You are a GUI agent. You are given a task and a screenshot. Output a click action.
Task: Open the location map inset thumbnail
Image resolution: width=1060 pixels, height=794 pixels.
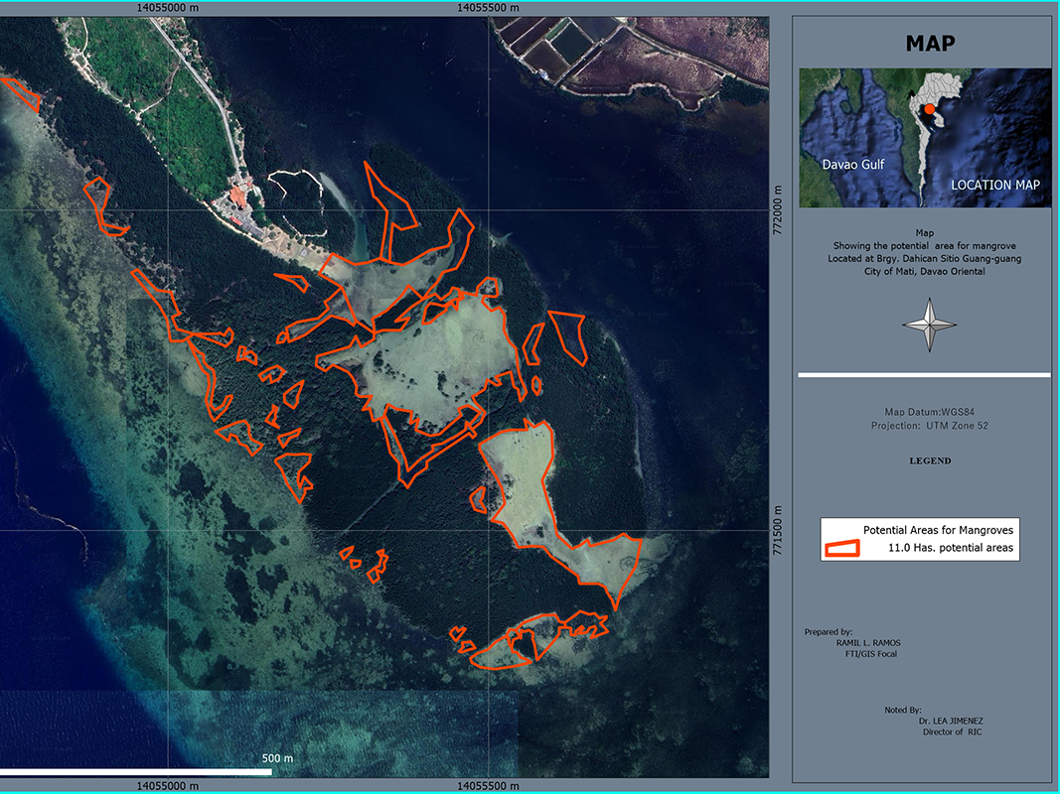coord(925,137)
